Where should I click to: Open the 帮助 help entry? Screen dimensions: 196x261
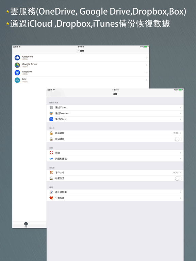(115, 153)
